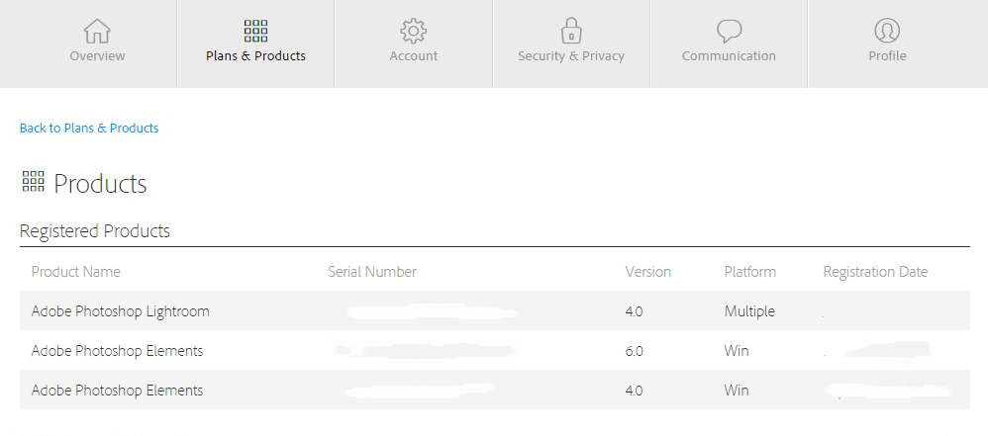Viewport: 988px width, 436px height.
Task: Click the Product Name column header
Action: 75,272
